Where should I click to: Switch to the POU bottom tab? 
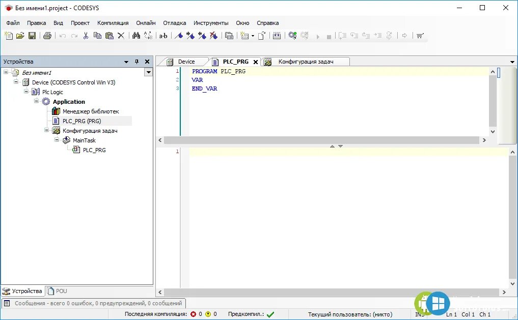coord(57,292)
